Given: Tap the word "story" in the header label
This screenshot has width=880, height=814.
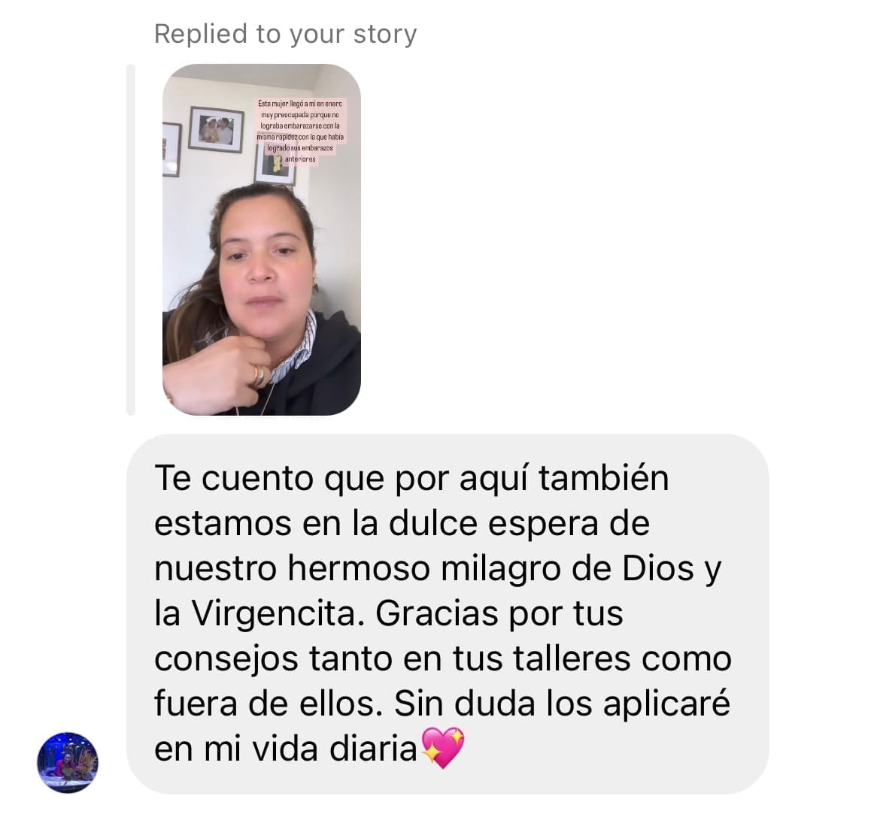Looking at the screenshot, I should (x=385, y=35).
